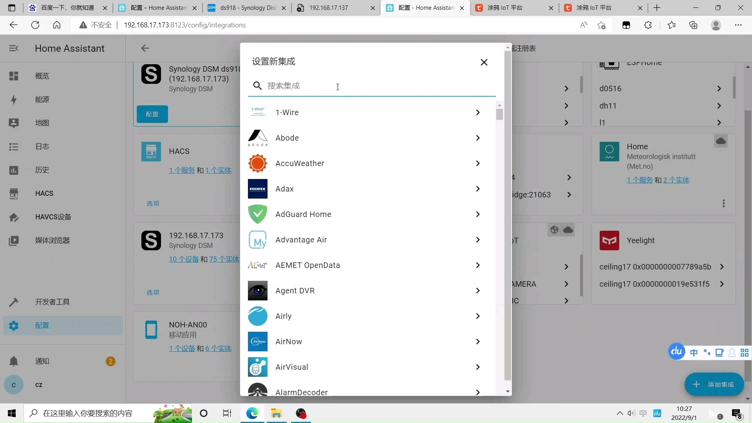Open NOH-AN00 card 1 个设备 link
Screen dimensions: 752x423
pyautogui.click(x=182, y=349)
